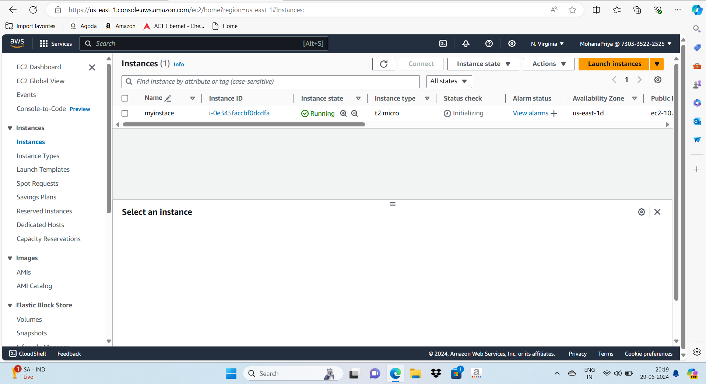The width and height of the screenshot is (706, 384).
Task: Select all instances checkbox in header
Action: pos(125,98)
